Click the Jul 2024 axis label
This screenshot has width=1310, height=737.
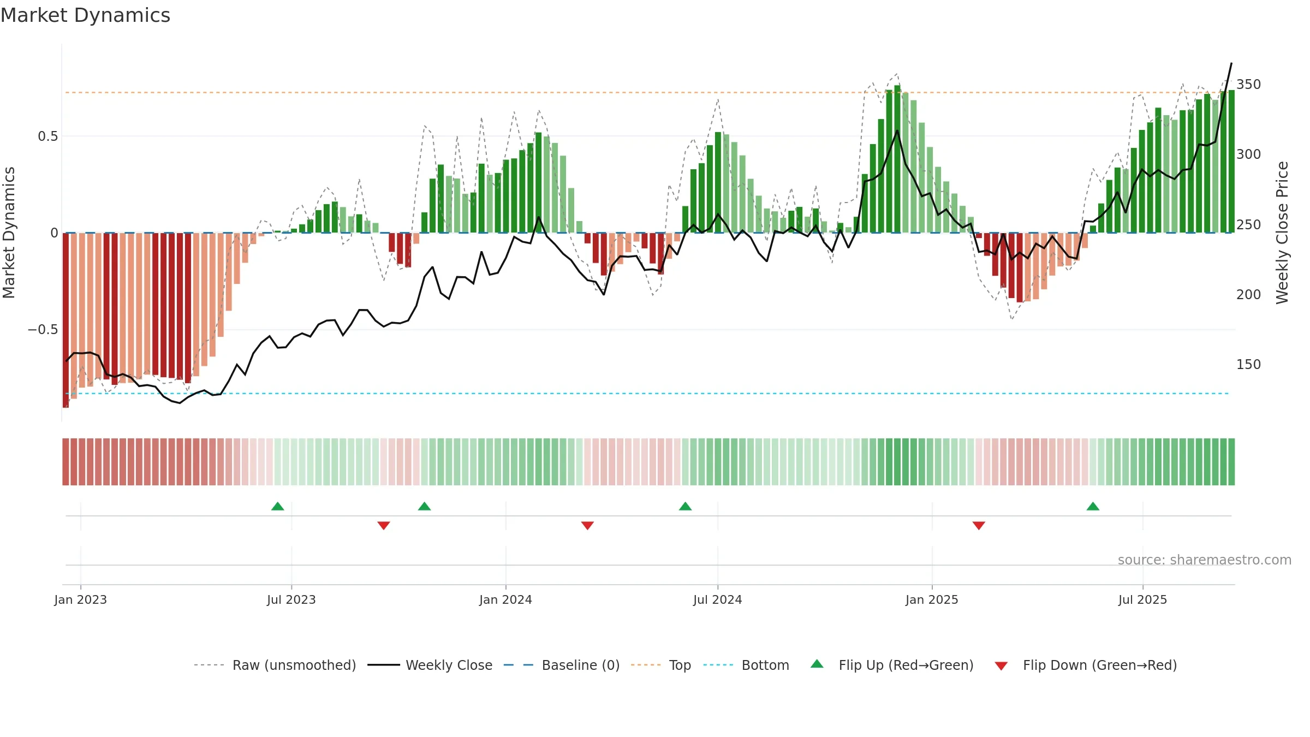[x=718, y=599]
